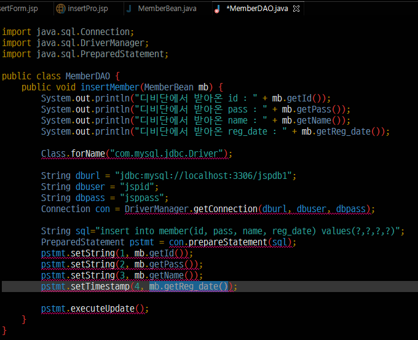Switch to the insertPro.jsp tab
Screen dimensions: 418x340
coord(88,9)
